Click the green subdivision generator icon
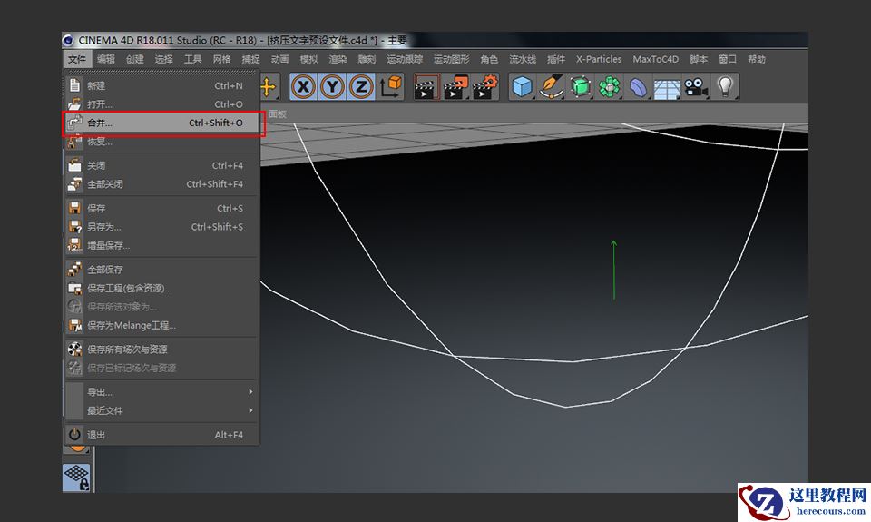The width and height of the screenshot is (871, 522). click(x=580, y=87)
